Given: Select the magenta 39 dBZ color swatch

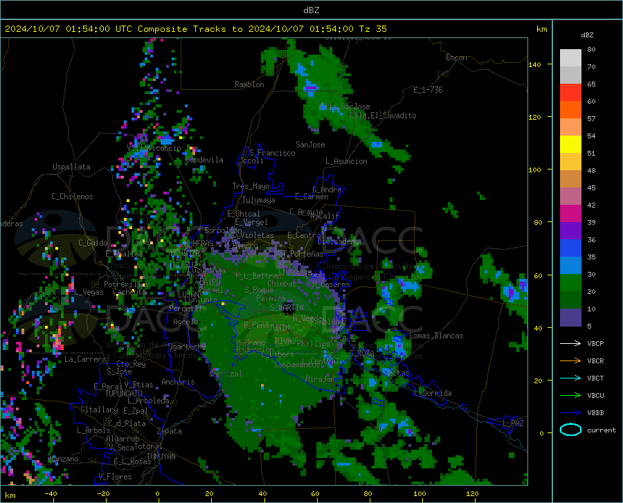Looking at the screenshot, I should pyautogui.click(x=570, y=214).
